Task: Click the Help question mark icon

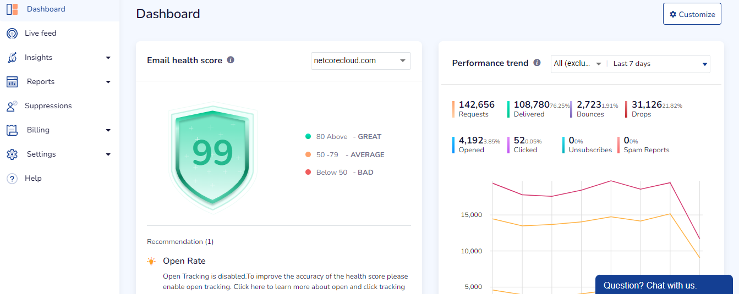Action: click(12, 179)
